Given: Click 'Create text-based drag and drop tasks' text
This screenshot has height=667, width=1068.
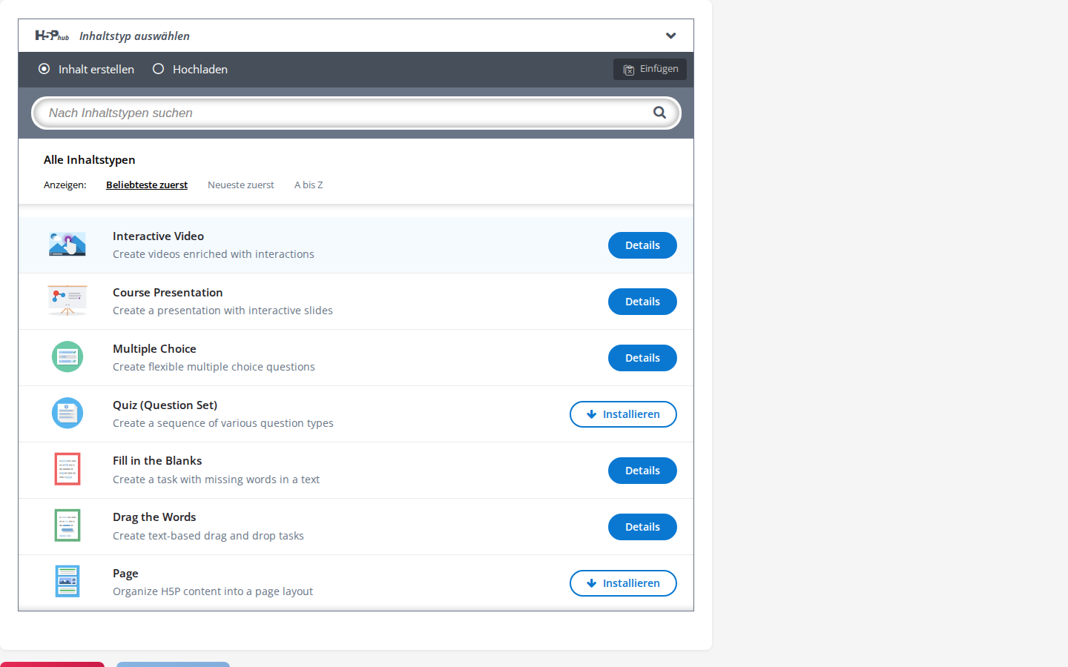Looking at the screenshot, I should pos(208,536).
